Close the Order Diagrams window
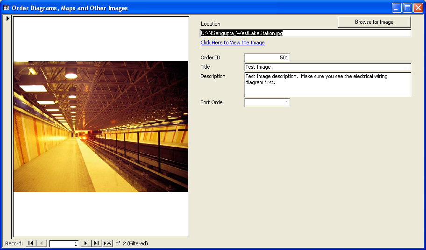Image resolution: width=426 pixels, height=250 pixels. point(418,8)
